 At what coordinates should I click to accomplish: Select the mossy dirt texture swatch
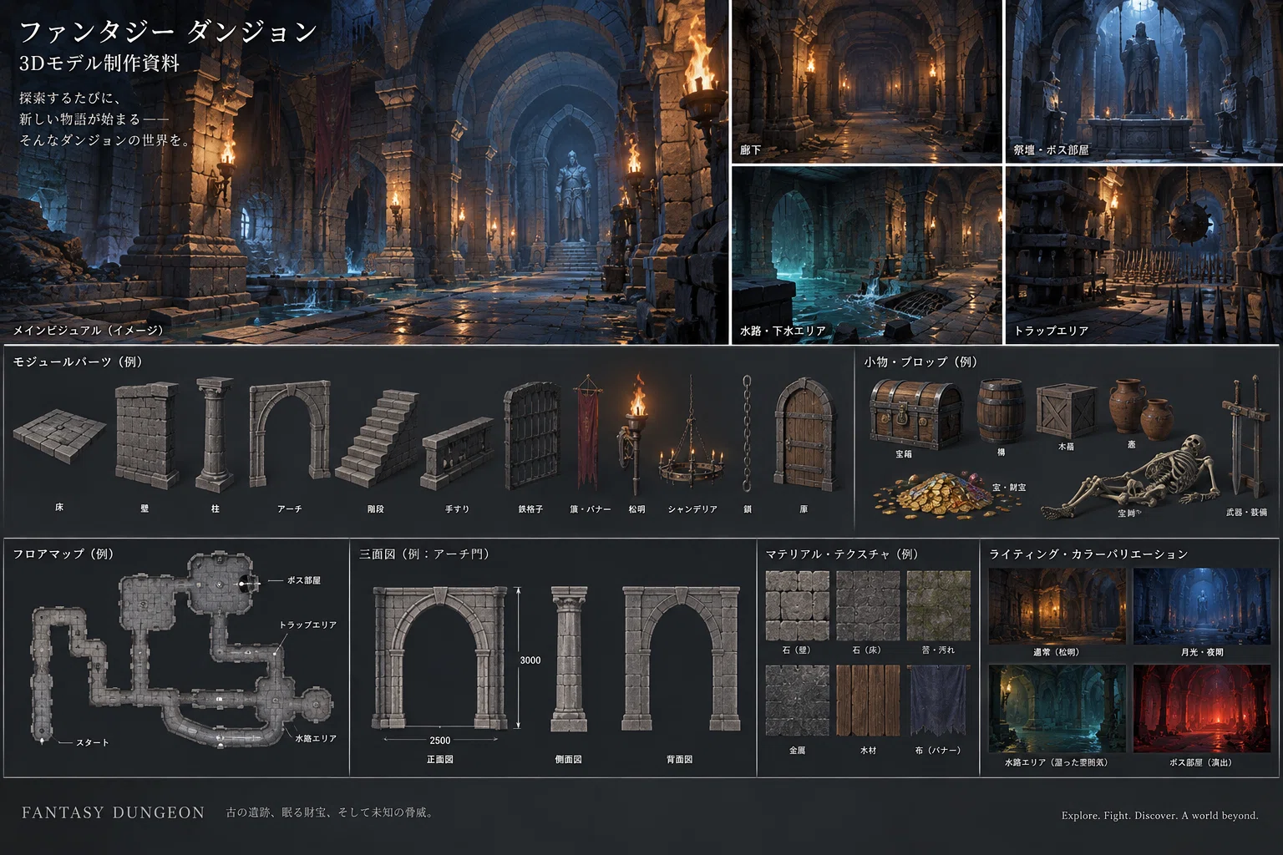[939, 606]
